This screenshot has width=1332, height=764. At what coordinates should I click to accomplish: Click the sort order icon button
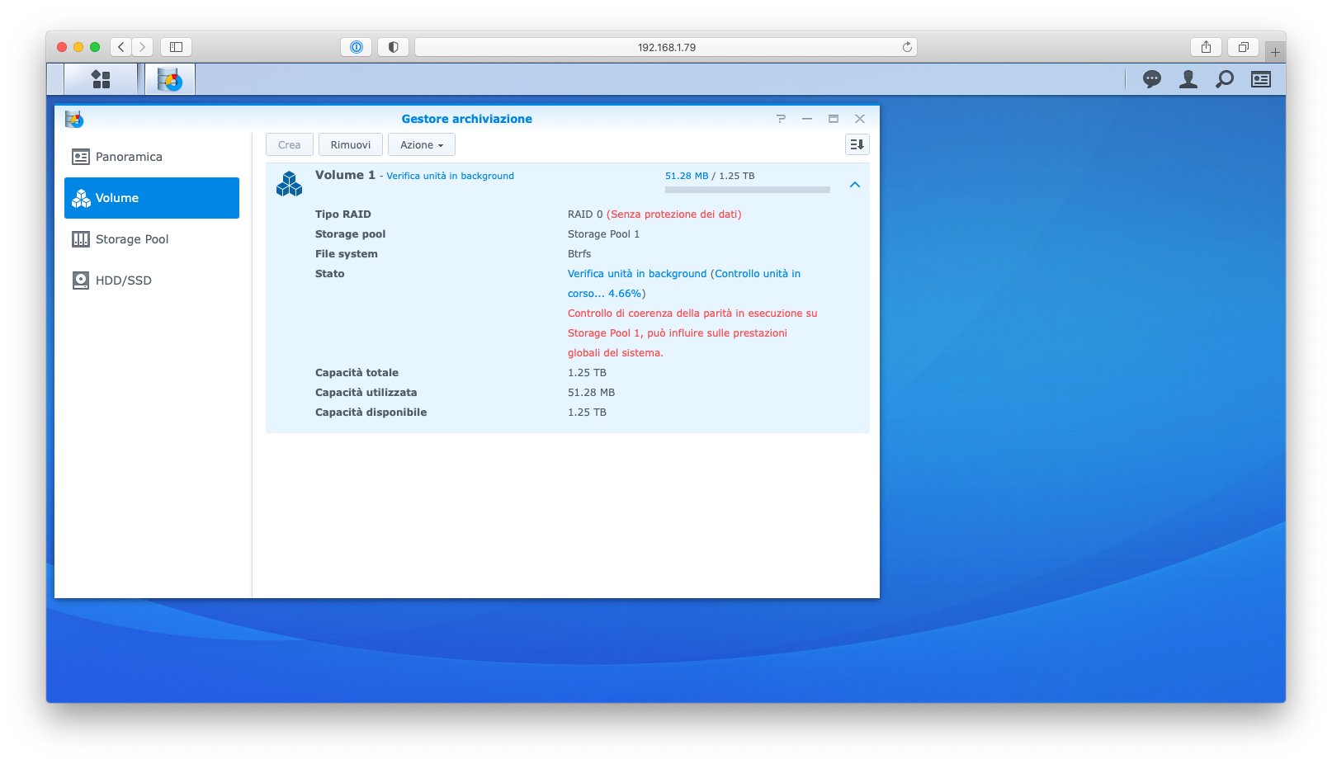point(857,144)
